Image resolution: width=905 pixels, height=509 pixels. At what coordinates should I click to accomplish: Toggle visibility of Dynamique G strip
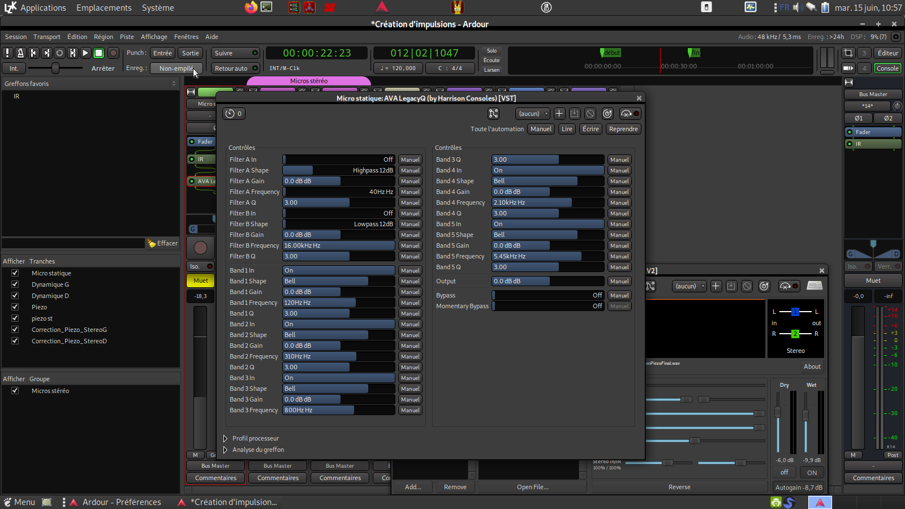[x=15, y=284]
